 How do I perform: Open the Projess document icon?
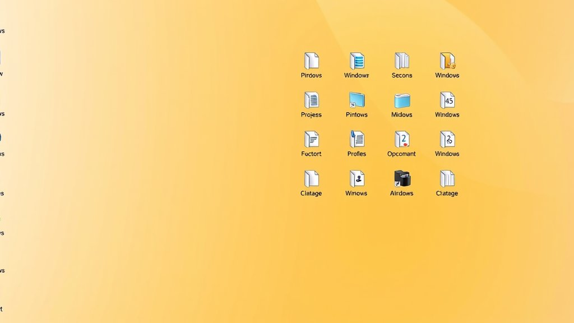pyautogui.click(x=312, y=100)
